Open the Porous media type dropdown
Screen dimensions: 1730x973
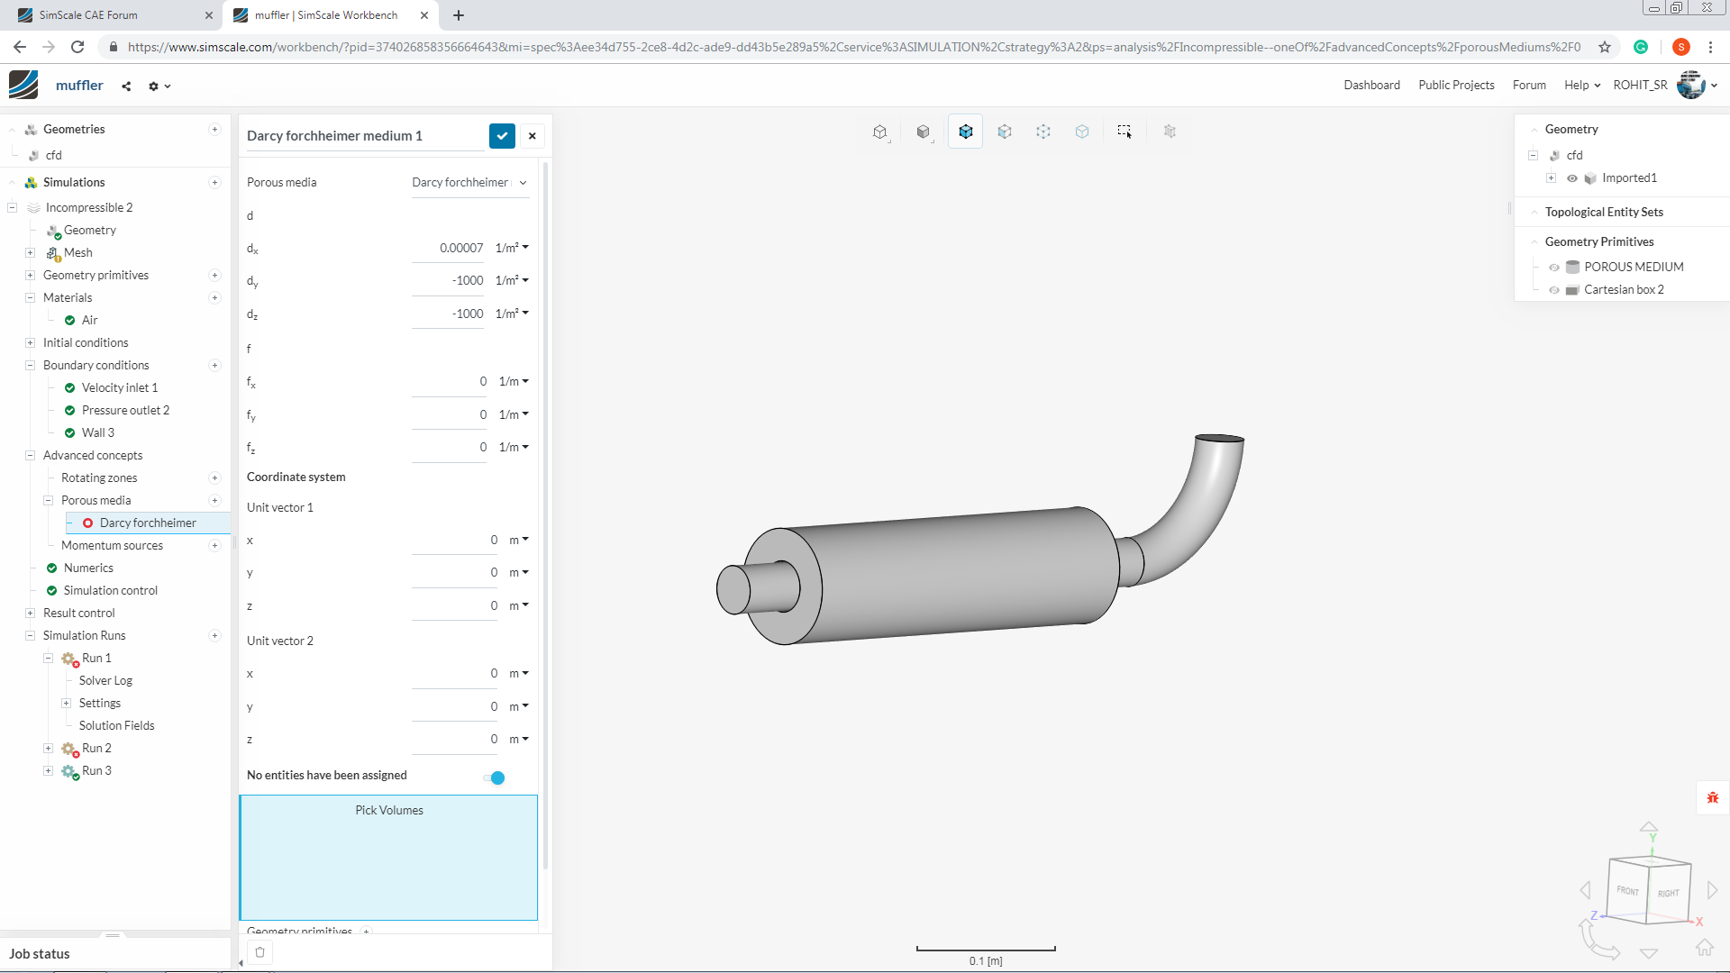pyautogui.click(x=469, y=183)
